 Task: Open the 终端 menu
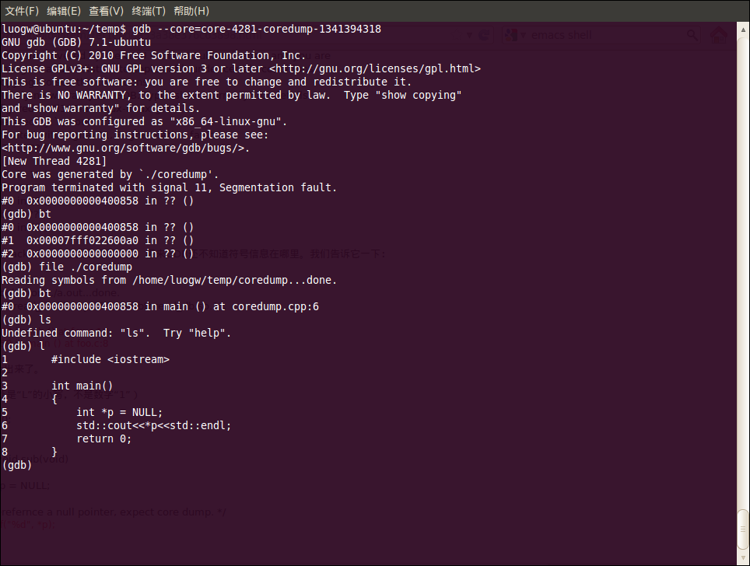click(148, 10)
